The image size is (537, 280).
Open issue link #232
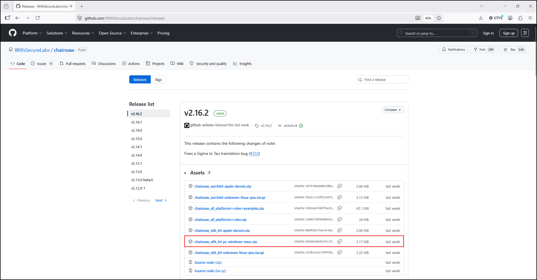[255, 153]
